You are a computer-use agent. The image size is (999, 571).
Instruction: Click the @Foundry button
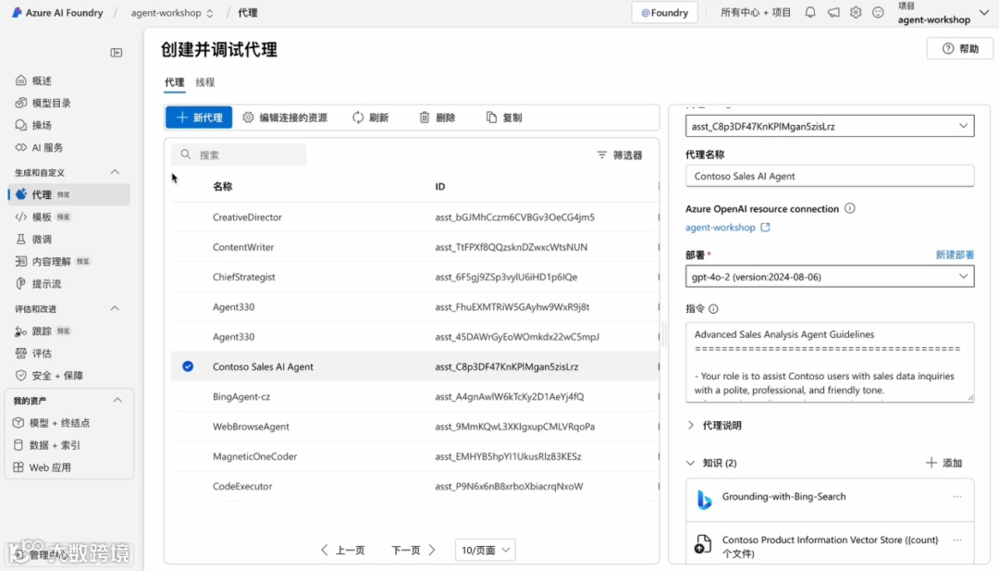click(664, 12)
